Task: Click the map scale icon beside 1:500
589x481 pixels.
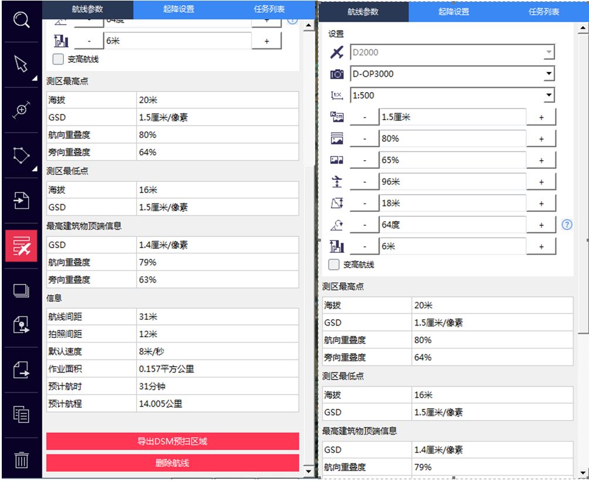Action: (x=337, y=96)
